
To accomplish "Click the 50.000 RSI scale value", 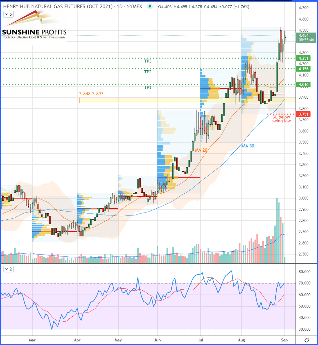I will (x=304, y=306).
